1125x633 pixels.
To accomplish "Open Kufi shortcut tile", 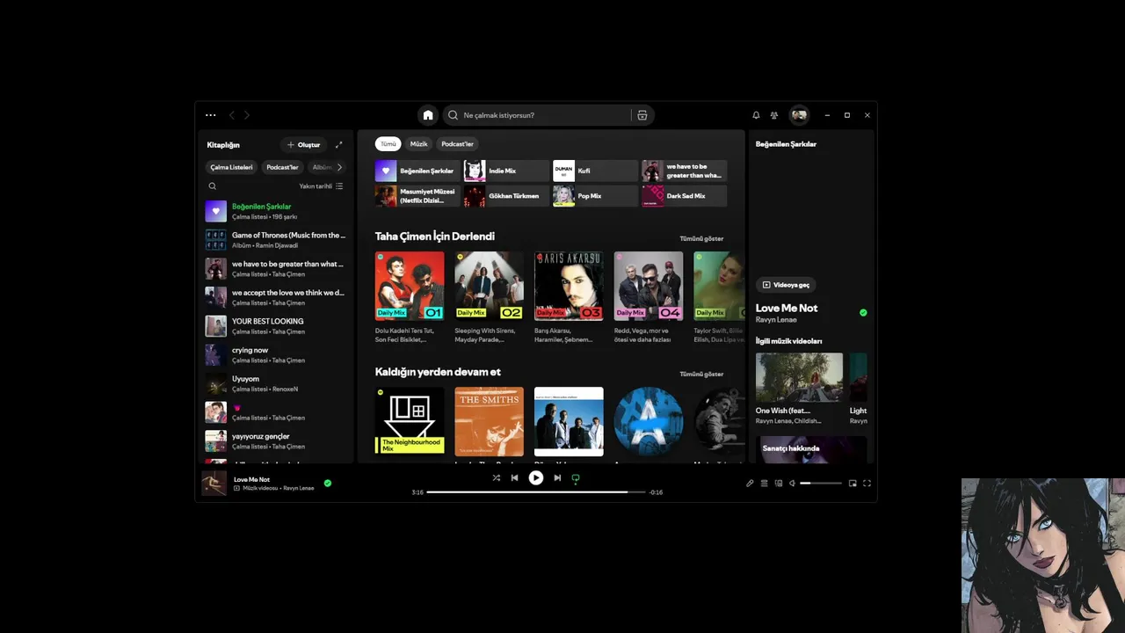I will click(595, 171).
